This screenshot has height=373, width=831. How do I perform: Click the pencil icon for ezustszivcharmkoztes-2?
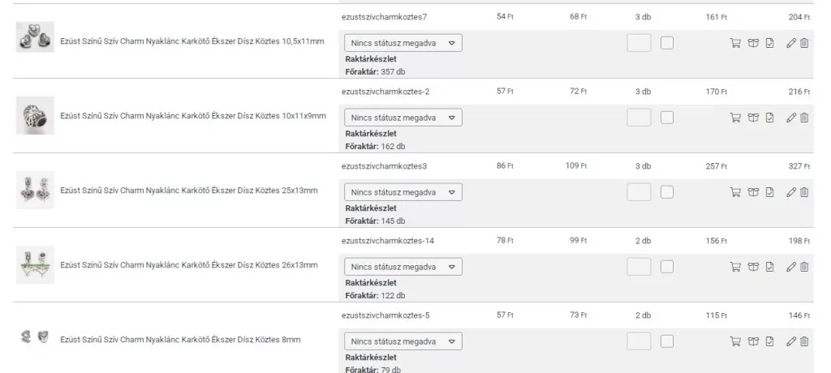point(791,118)
